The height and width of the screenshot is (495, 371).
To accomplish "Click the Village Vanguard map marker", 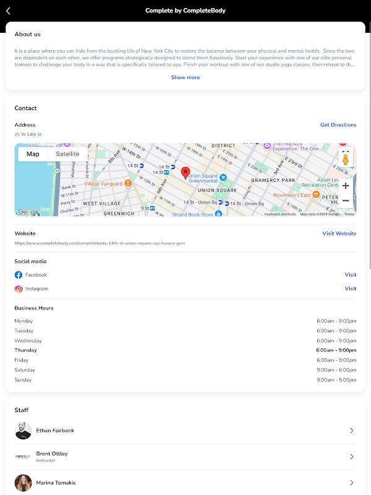I will [128, 183].
